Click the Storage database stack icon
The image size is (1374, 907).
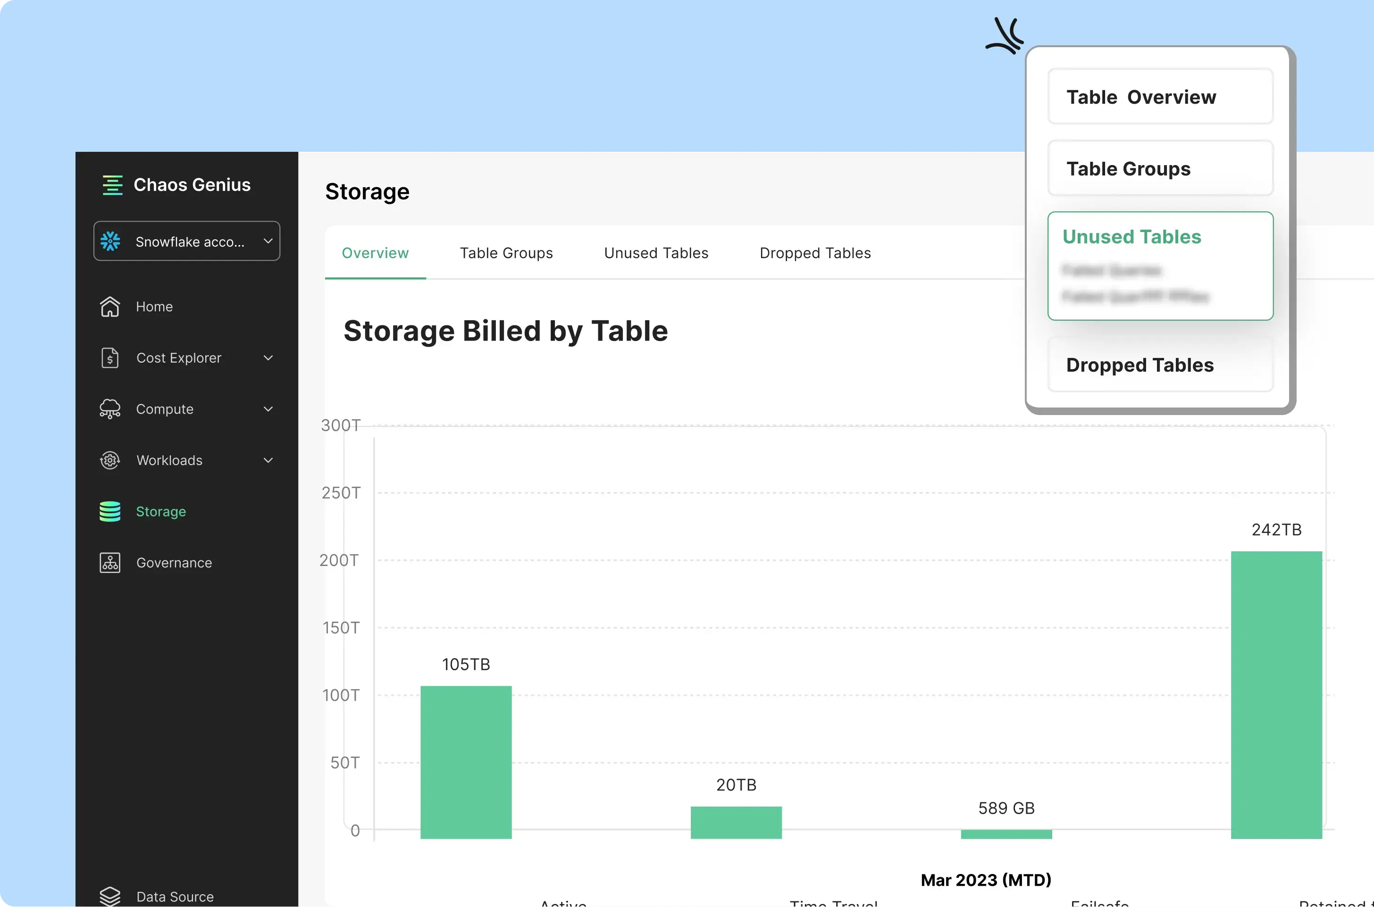tap(110, 511)
